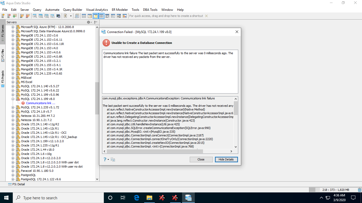
Task: Select the F2: Files side tab
Action: [3, 55]
